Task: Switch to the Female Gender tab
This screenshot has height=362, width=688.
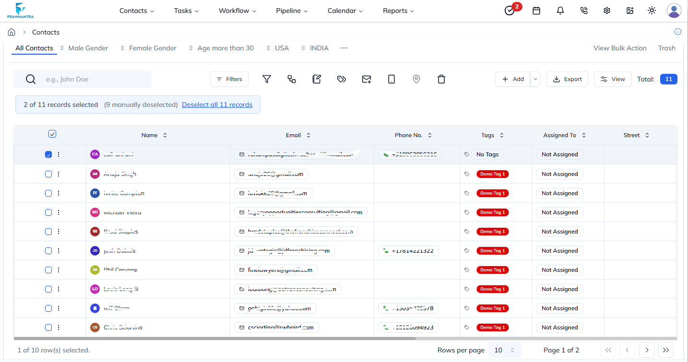Action: point(153,48)
